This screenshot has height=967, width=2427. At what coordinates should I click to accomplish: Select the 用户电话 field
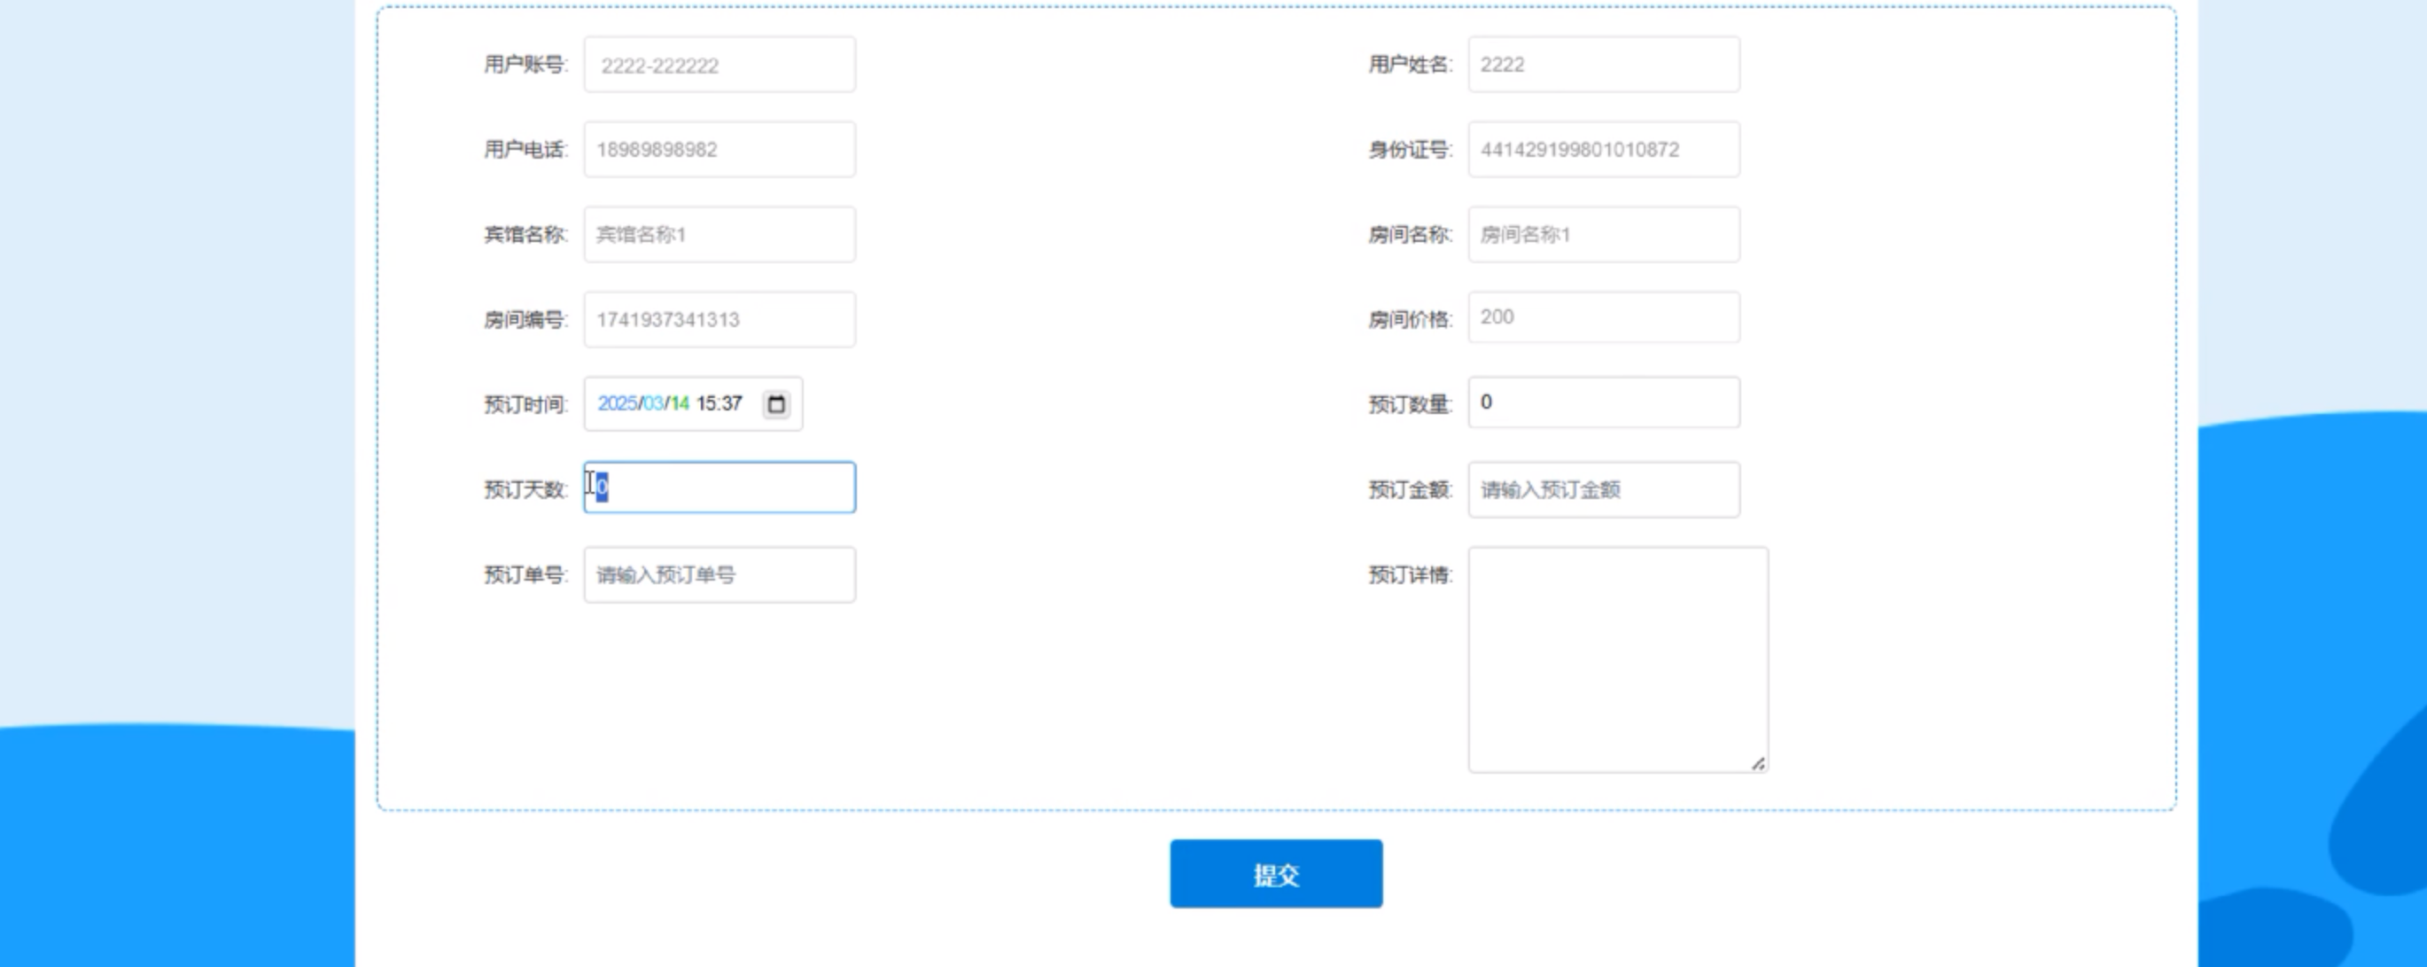click(x=719, y=150)
